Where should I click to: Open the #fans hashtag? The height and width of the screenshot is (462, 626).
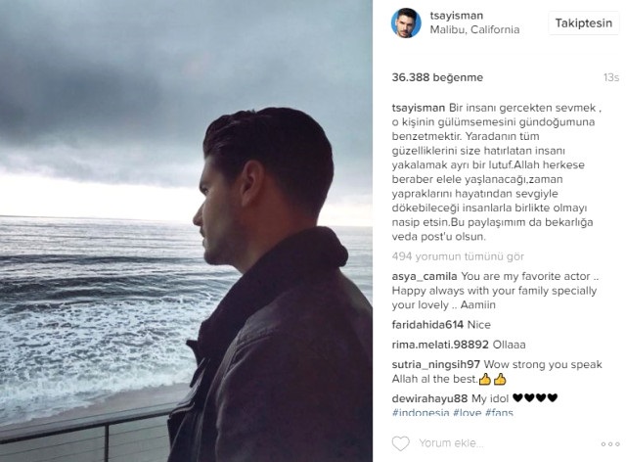[x=499, y=412]
